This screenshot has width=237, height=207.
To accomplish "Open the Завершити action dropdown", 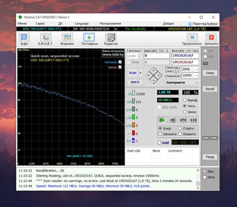I will (x=182, y=83).
